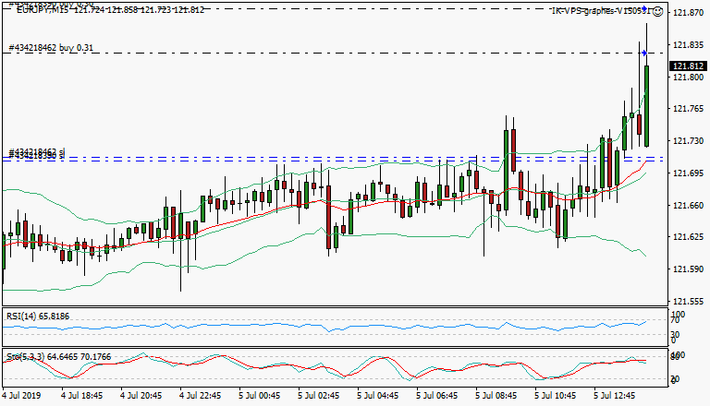
Task: Click the smiley face expert advisor icon
Action: 658,12
